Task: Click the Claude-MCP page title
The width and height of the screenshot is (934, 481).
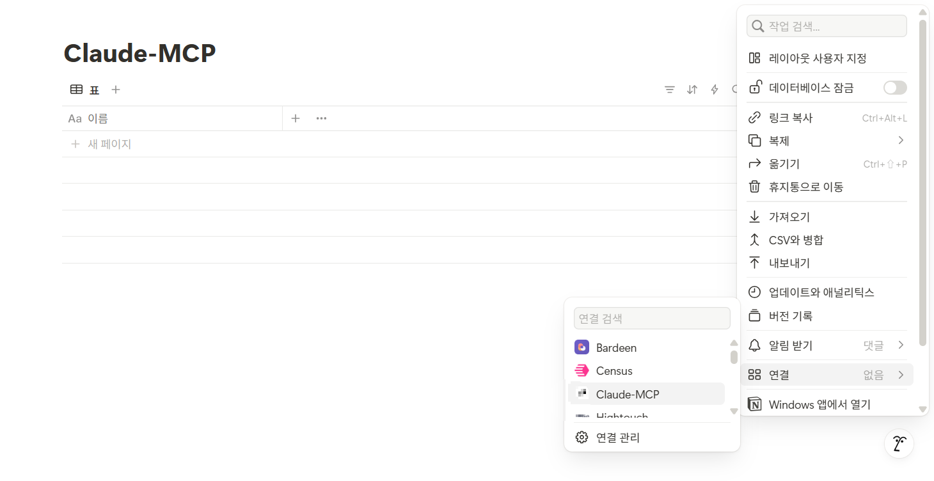Action: coord(139,53)
